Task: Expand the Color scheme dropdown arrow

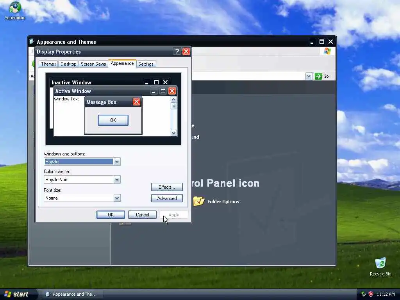Action: point(117,180)
